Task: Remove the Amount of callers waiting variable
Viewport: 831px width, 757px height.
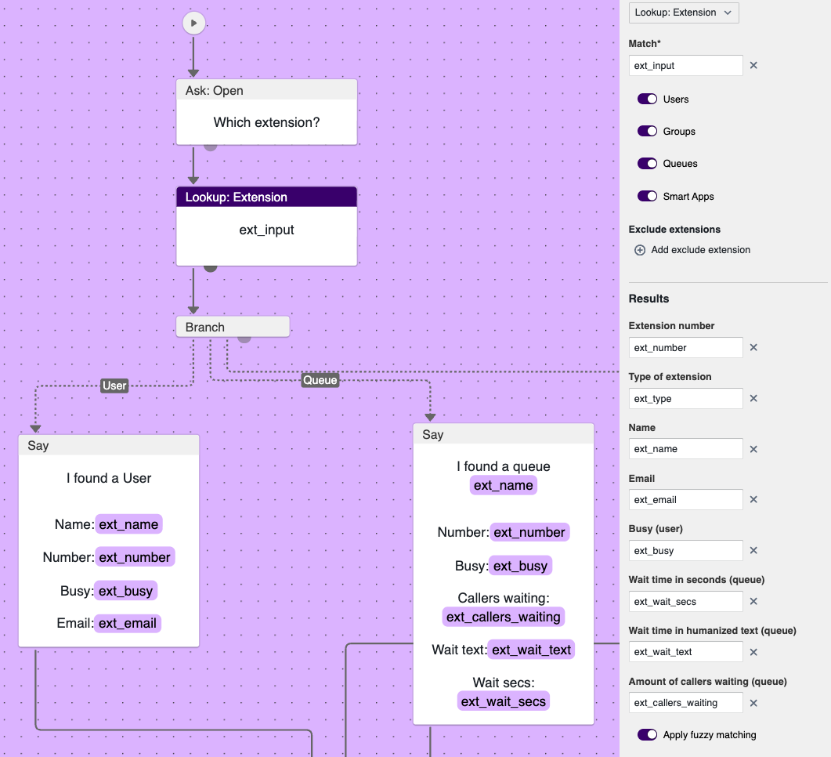Action: [x=753, y=703]
